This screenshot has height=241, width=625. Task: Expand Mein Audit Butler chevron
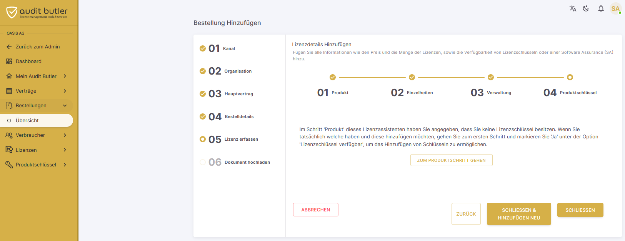[65, 76]
